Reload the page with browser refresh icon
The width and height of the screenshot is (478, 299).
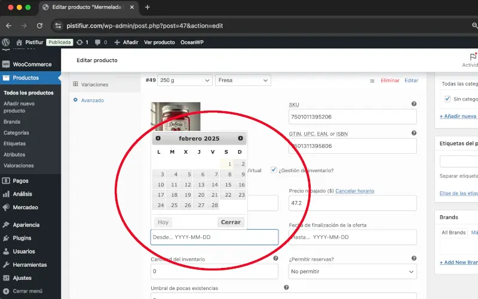[x=39, y=26]
